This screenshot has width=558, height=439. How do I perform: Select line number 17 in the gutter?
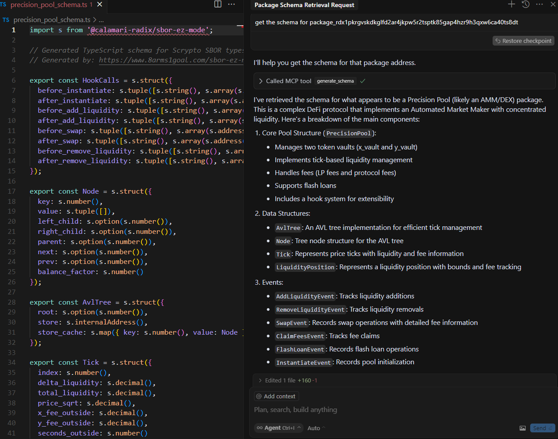(x=12, y=191)
